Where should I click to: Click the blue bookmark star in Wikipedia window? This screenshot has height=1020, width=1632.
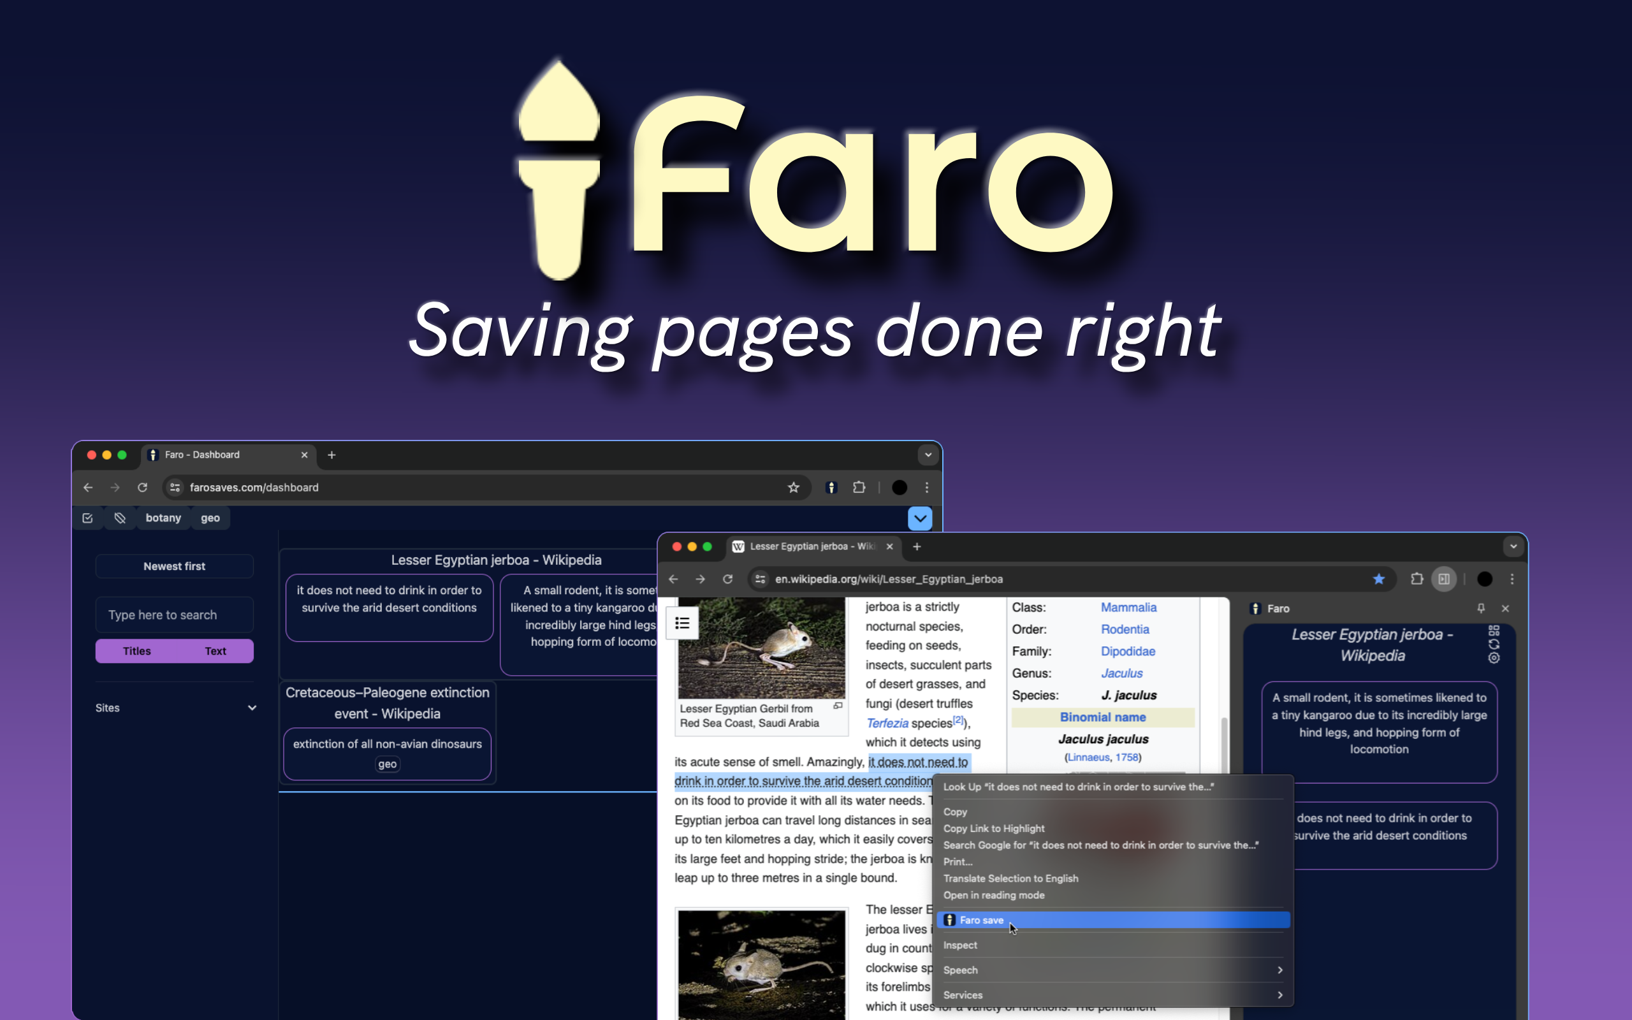(1378, 579)
